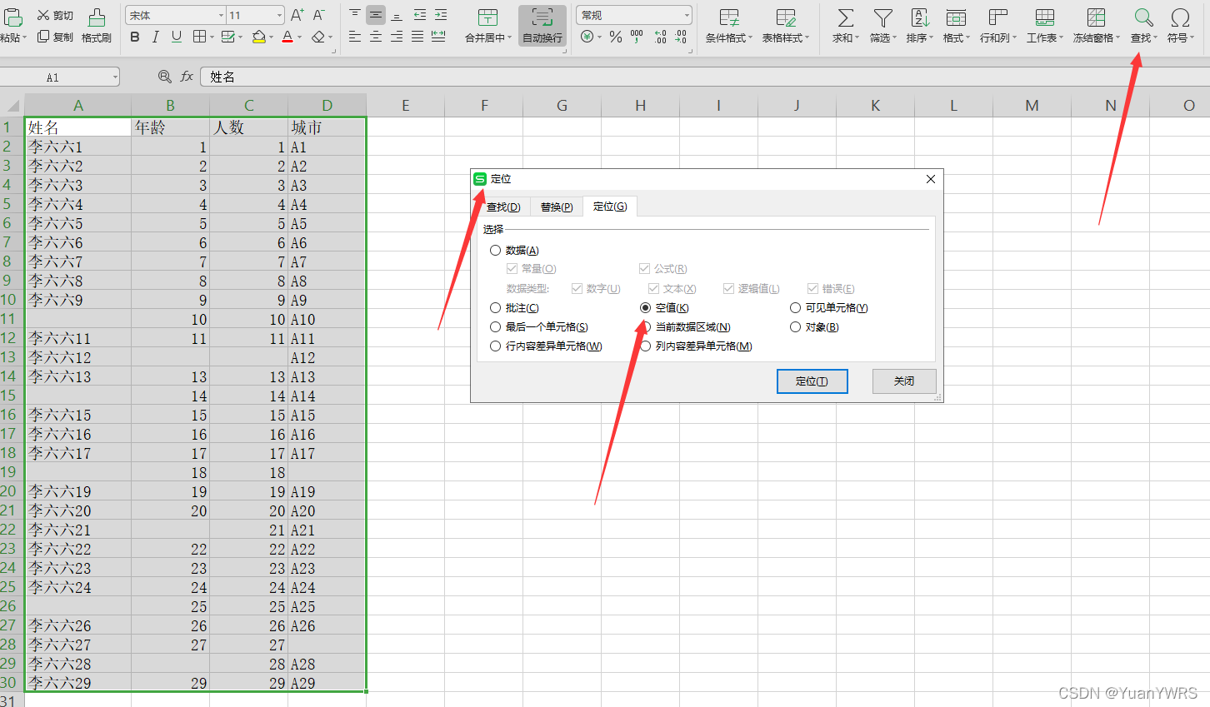Screen dimensions: 1210x707
Task: Apply bottom vertical alignment
Action: (x=397, y=15)
